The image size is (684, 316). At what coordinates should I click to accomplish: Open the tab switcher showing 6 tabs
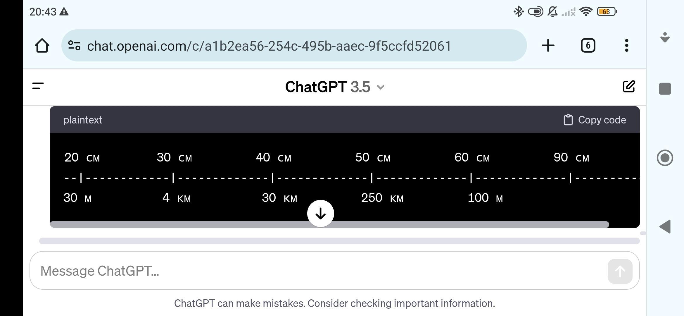click(x=588, y=46)
